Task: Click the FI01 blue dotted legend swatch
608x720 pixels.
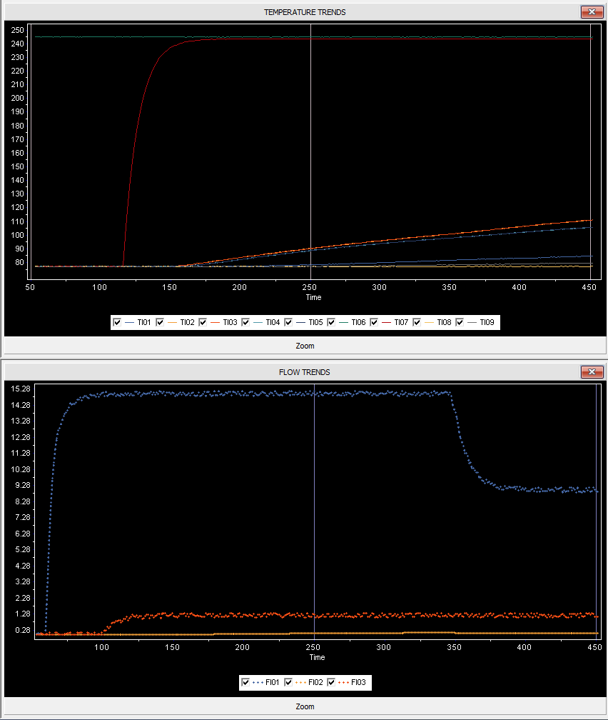Action: [257, 683]
